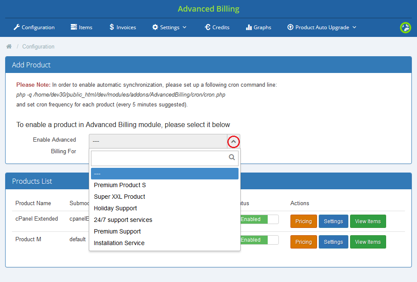The image size is (417, 282).
Task: Click the Products List panel heading
Action: 32,181
